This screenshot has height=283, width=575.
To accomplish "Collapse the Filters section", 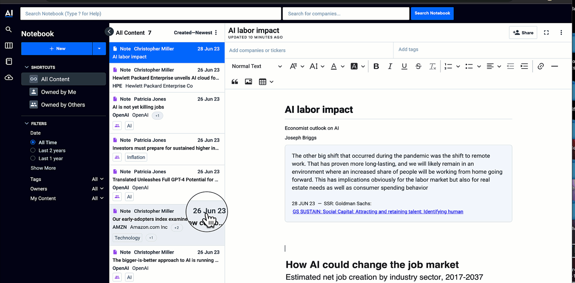I will pos(27,124).
